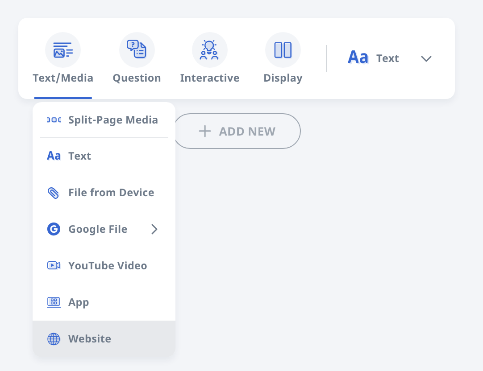The height and width of the screenshot is (371, 483).
Task: Click the Interactive lightbulb icon
Action: pos(209,50)
